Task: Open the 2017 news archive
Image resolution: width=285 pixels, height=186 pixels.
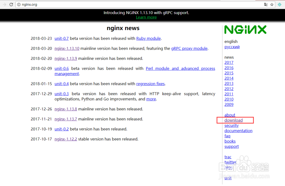Action: [x=229, y=62]
